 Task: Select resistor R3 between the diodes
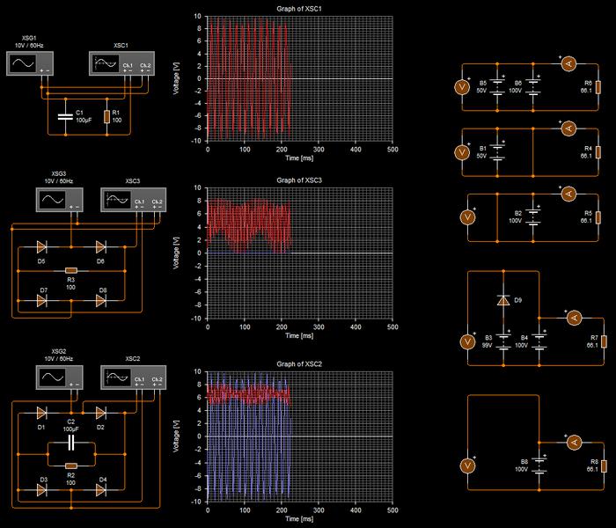point(71,271)
